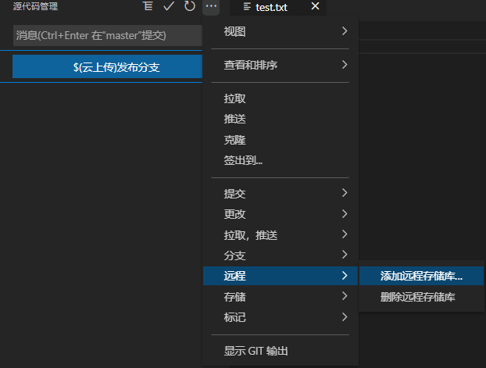Click the view as tree icon
Image resolution: width=486 pixels, height=368 pixels.
tap(148, 6)
